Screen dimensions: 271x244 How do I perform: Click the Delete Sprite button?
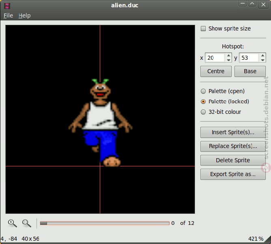[233, 160]
